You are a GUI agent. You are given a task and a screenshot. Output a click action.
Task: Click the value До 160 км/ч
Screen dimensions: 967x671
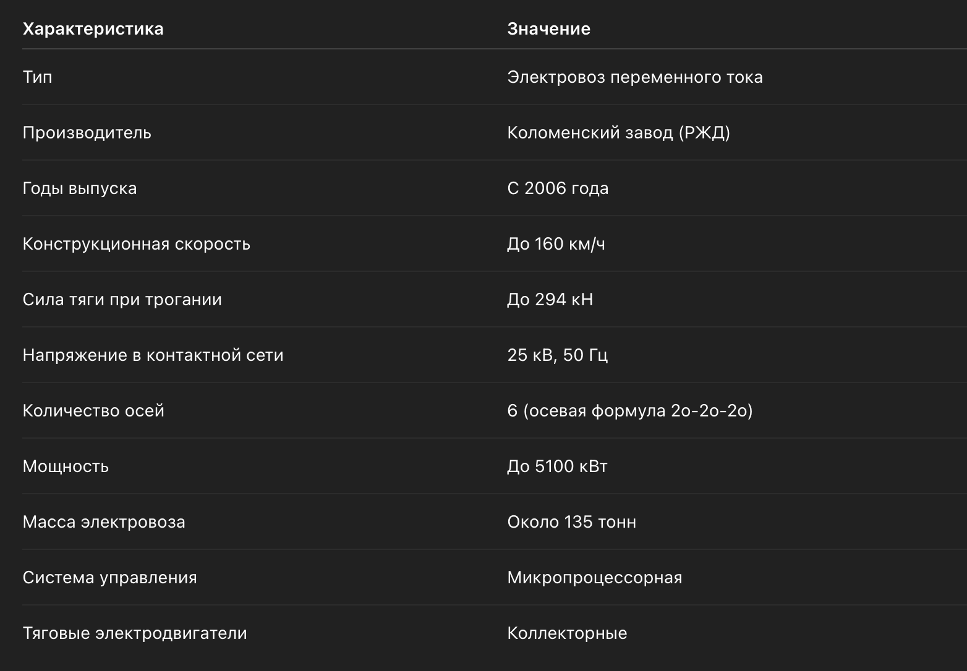(x=556, y=244)
